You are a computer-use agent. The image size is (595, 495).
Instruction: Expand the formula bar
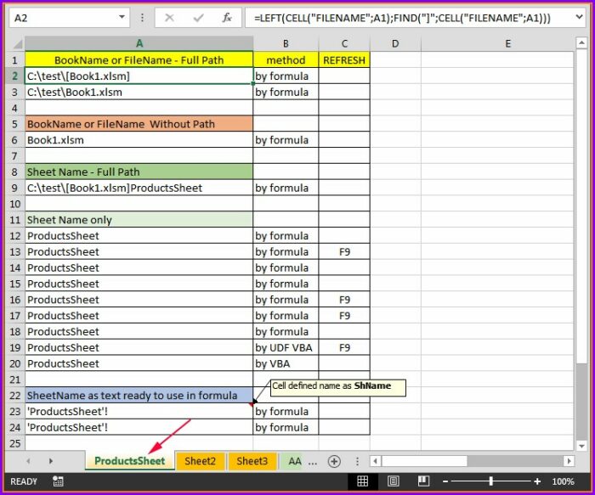pos(579,17)
